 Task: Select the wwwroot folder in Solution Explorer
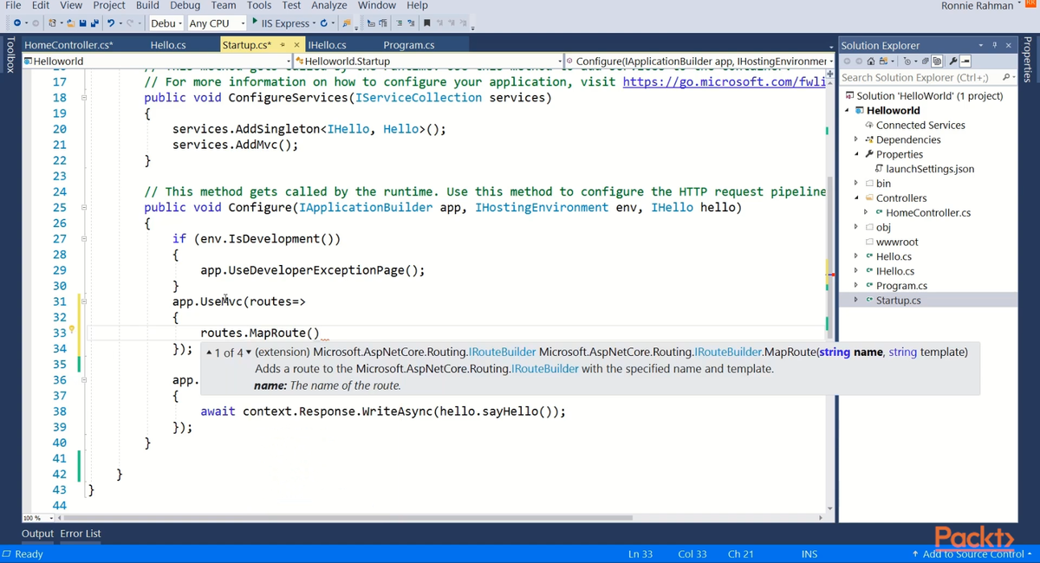pyautogui.click(x=897, y=242)
